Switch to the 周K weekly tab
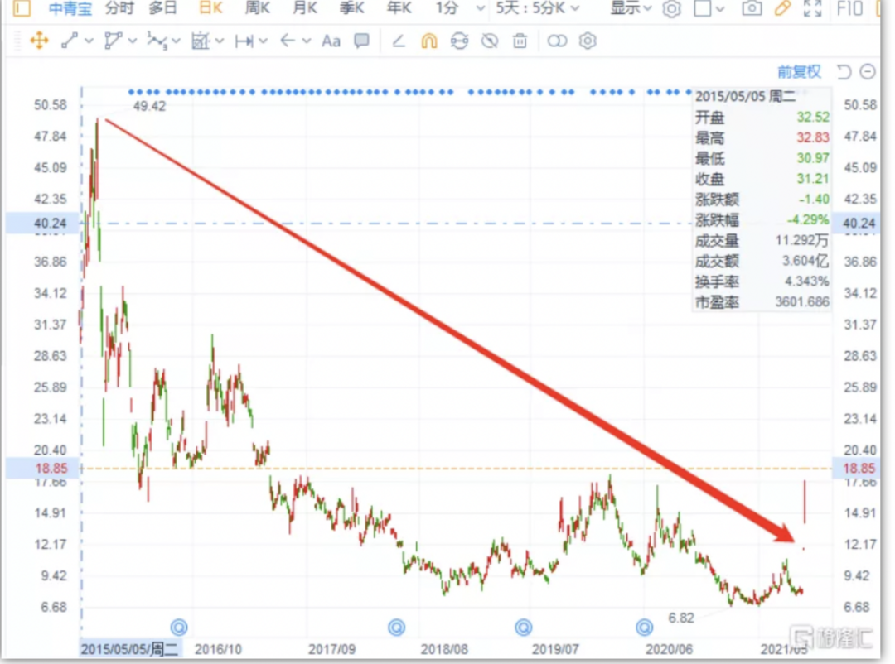 [258, 9]
